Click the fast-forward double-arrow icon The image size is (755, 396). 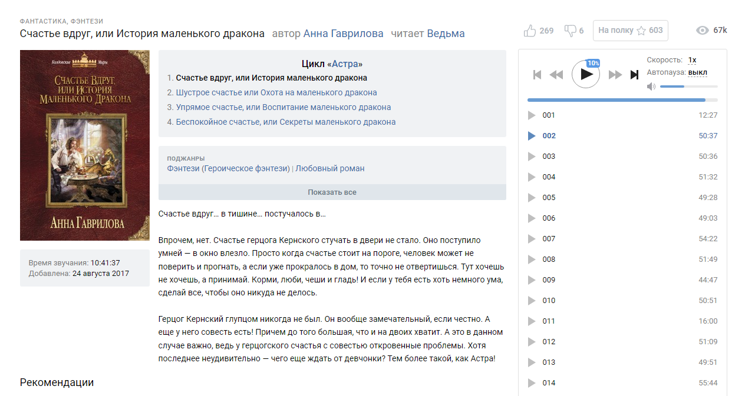(x=615, y=75)
